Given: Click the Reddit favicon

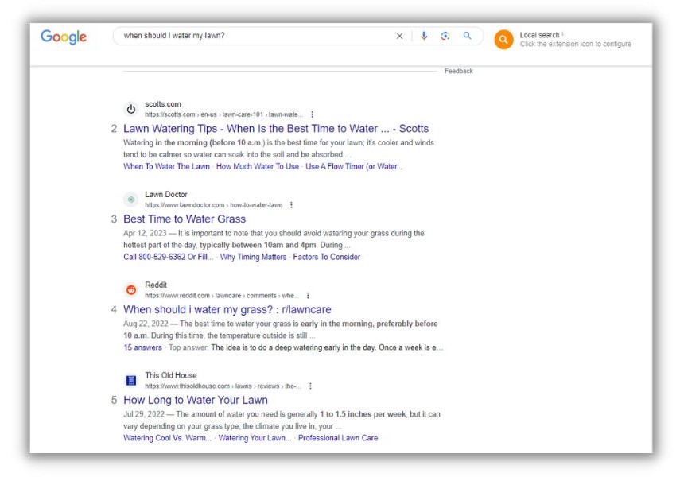Looking at the screenshot, I should point(130,289).
